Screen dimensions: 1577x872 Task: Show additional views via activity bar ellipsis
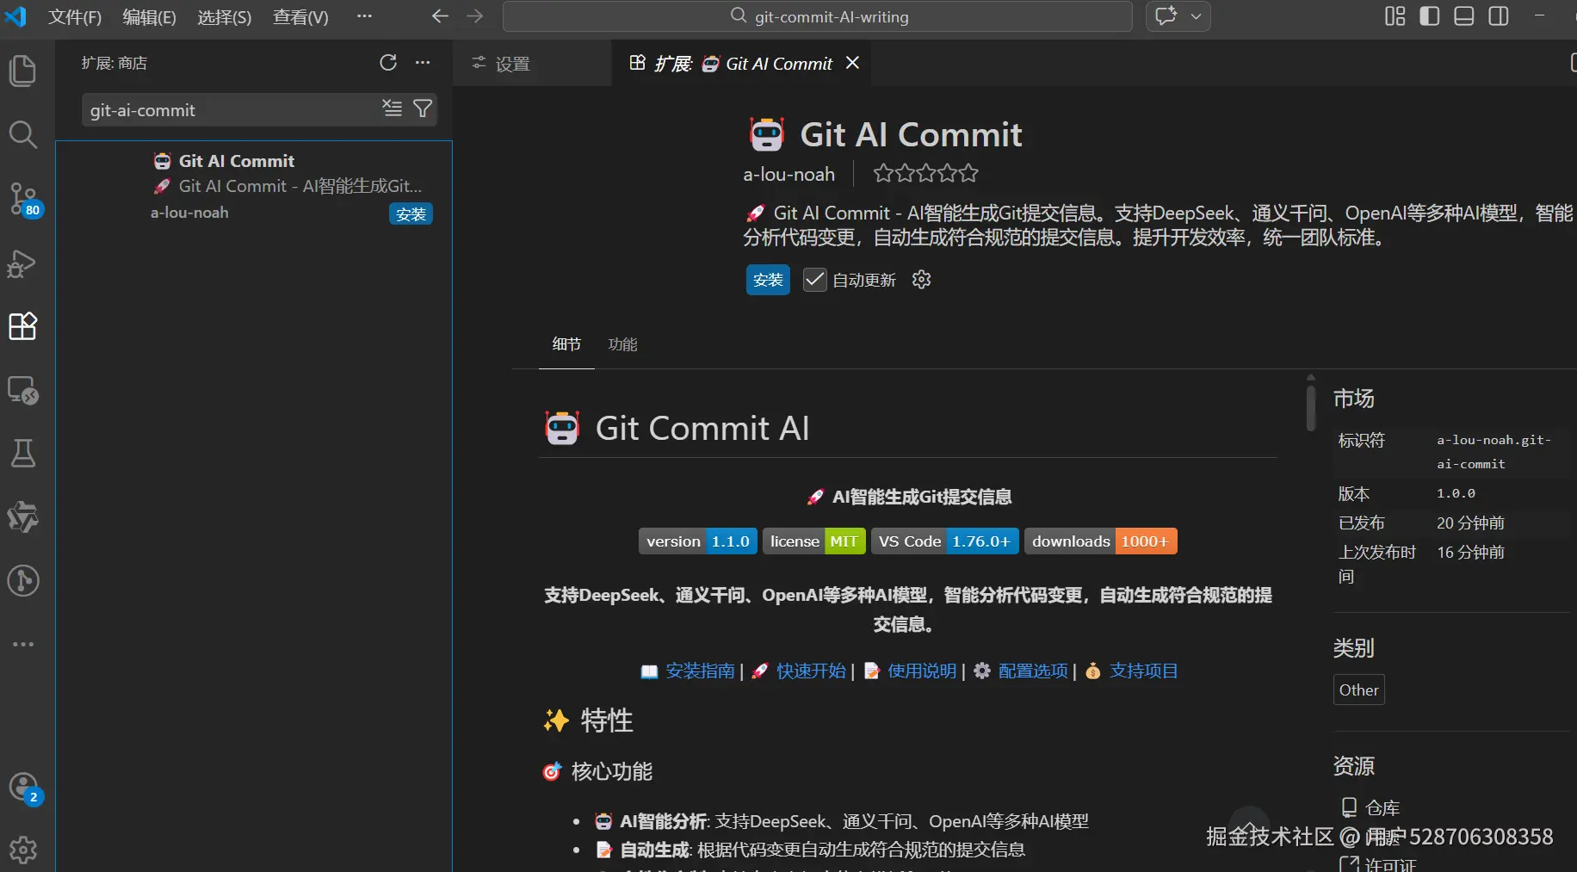22,644
